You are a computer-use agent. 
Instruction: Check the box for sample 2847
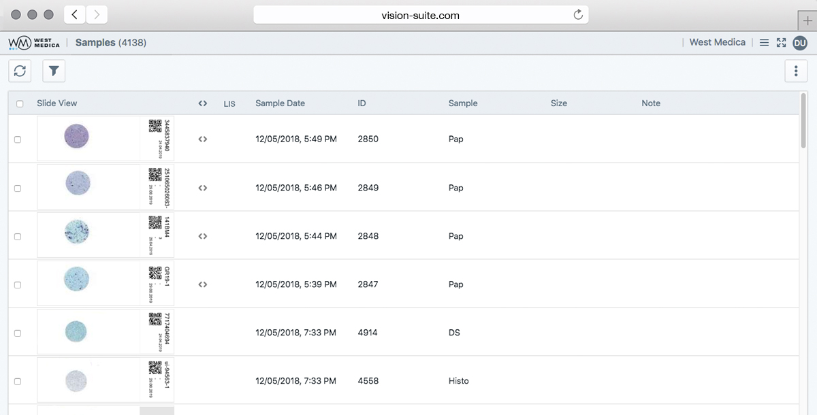click(18, 285)
